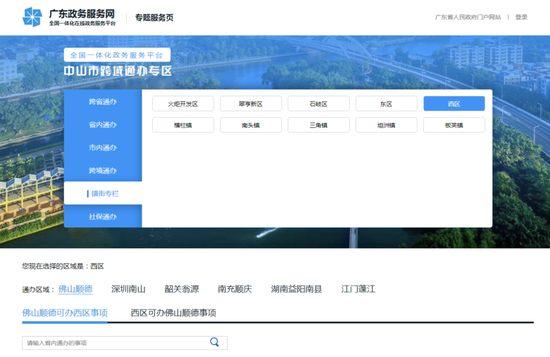Switch to the 西区可办佛山顺德事项 tab

click(173, 313)
